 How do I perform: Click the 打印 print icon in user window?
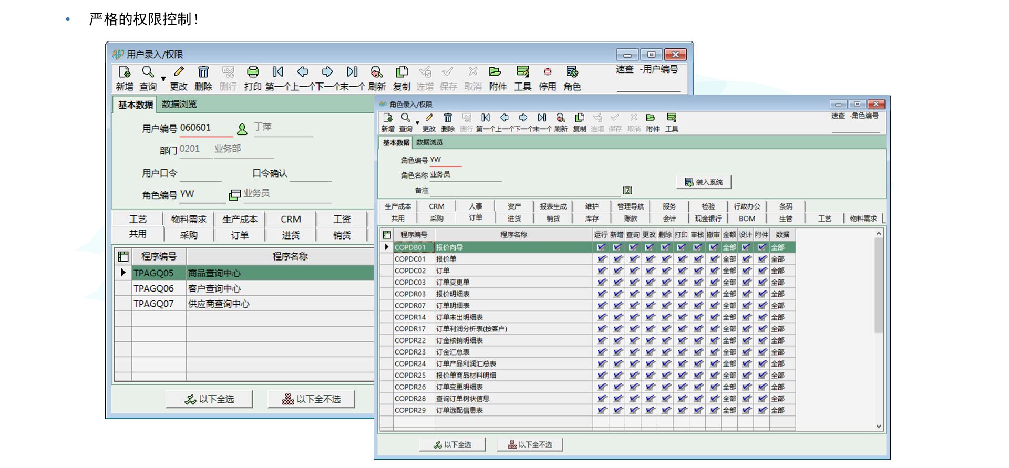pyautogui.click(x=253, y=72)
